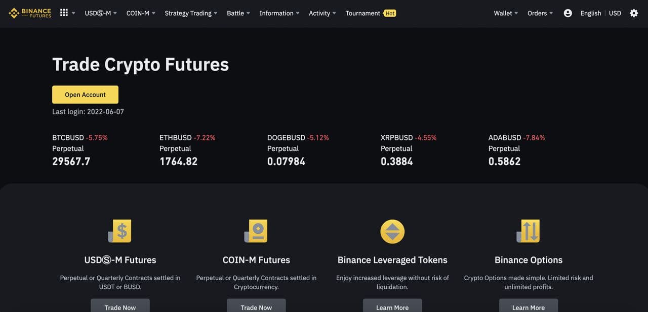Click the Open Account button

[85, 94]
